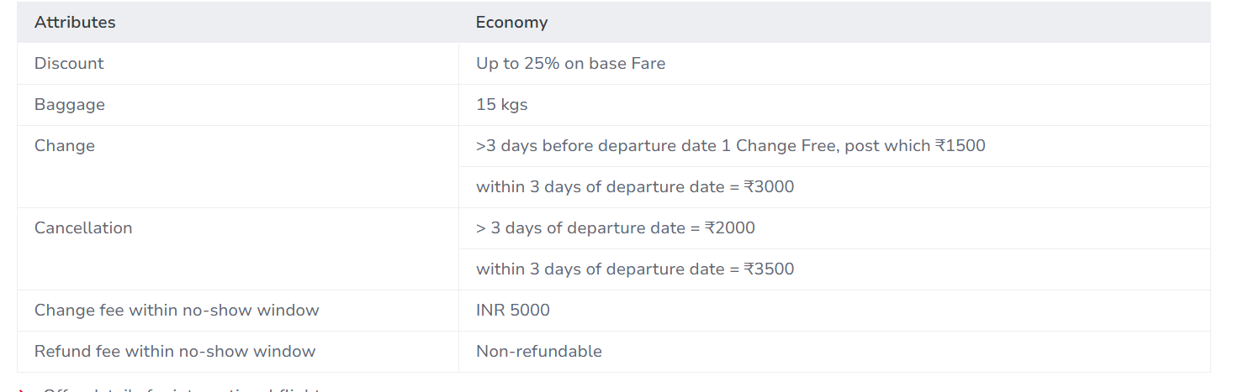The width and height of the screenshot is (1233, 392).
Task: Click the '15 kgs' baggage allowance value
Action: point(501,105)
